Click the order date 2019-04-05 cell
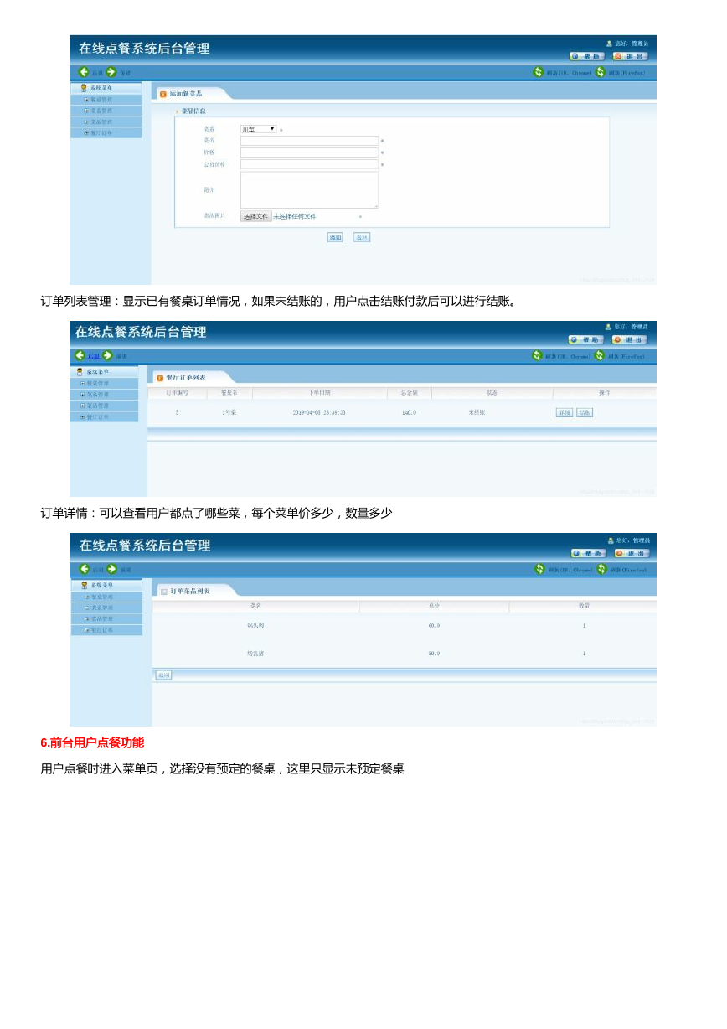The width and height of the screenshot is (727, 1029). [319, 413]
